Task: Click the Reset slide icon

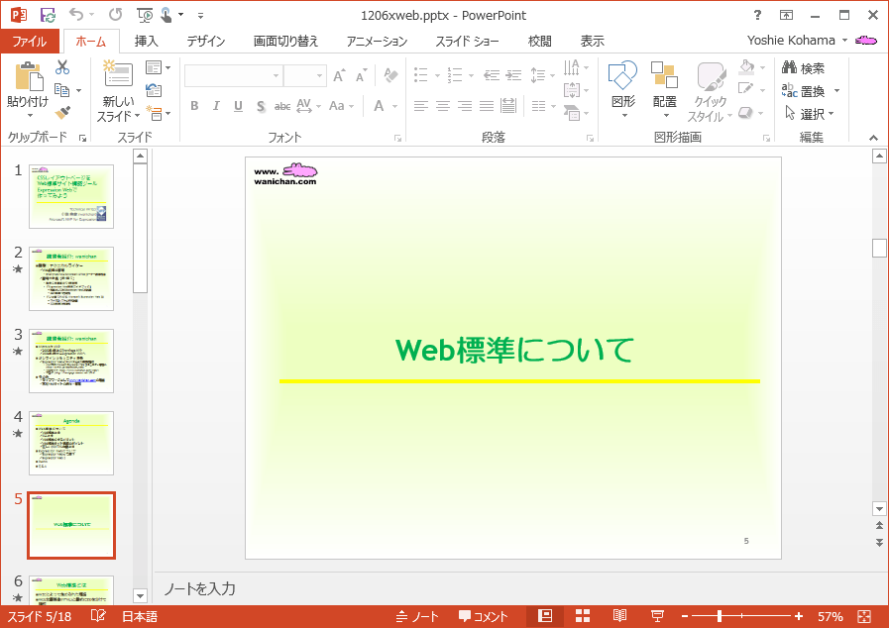Action: [154, 90]
